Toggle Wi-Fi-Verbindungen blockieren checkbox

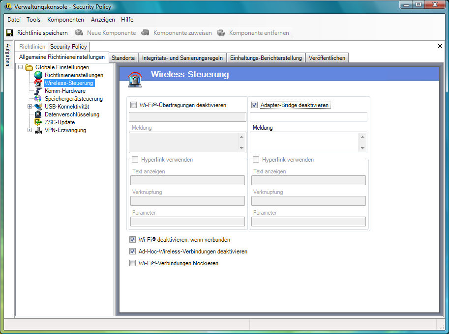click(x=132, y=263)
